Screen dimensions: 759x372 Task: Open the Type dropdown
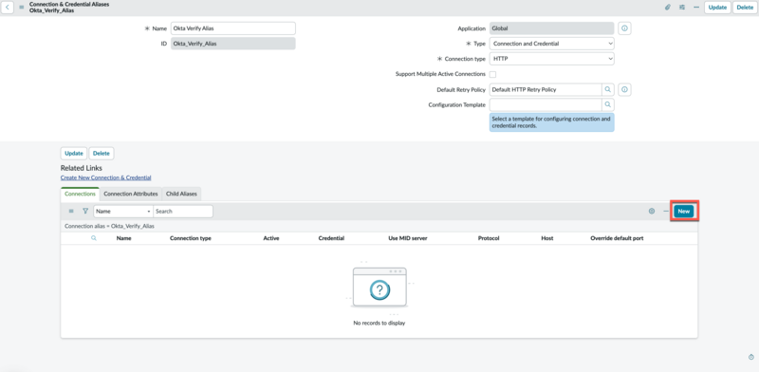pos(552,44)
